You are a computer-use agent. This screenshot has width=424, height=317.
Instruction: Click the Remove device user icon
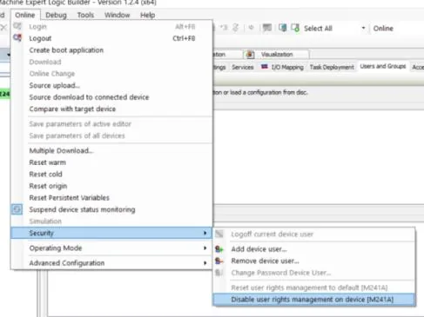coord(219,261)
